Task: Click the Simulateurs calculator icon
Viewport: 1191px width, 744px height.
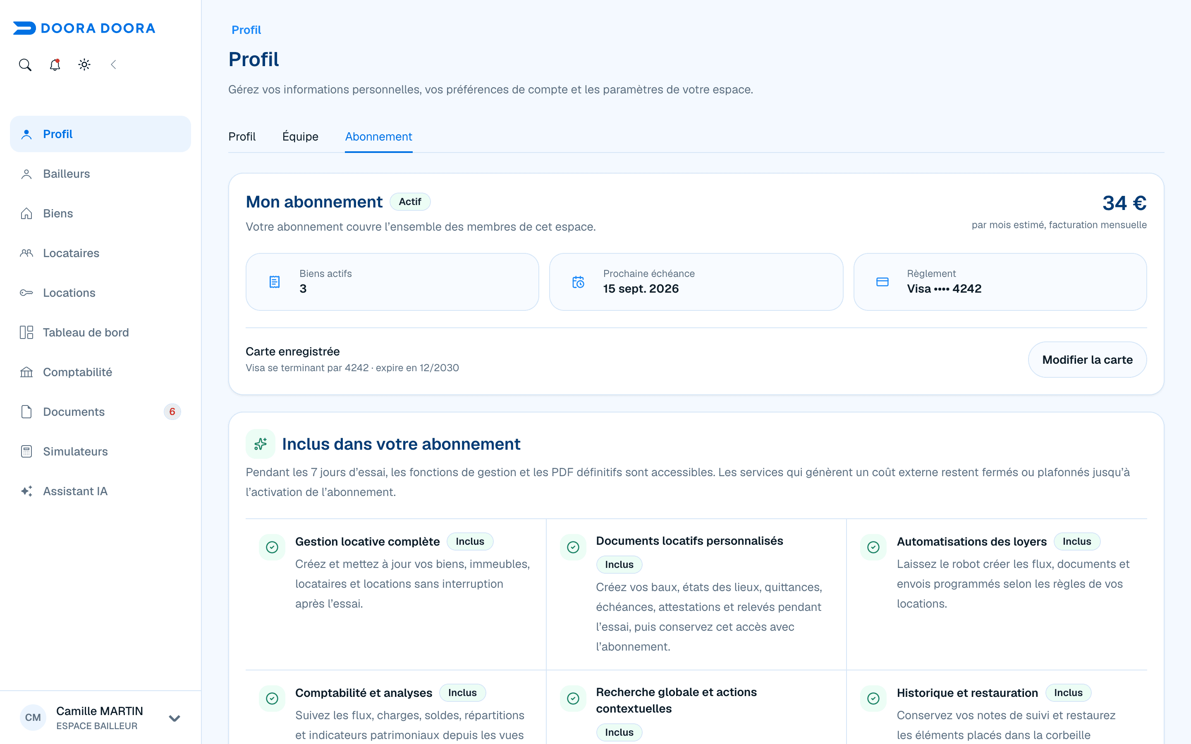Action: tap(26, 451)
